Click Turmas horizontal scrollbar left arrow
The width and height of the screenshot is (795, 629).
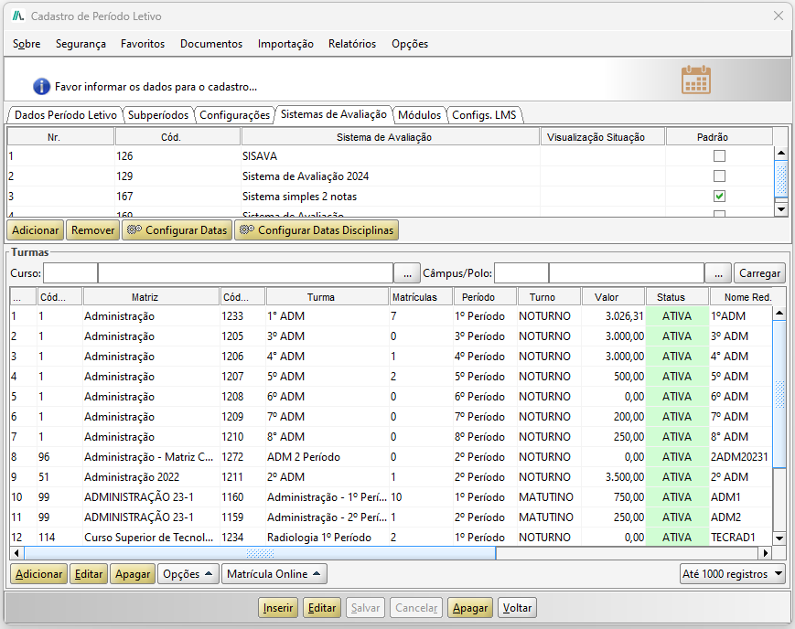16,553
